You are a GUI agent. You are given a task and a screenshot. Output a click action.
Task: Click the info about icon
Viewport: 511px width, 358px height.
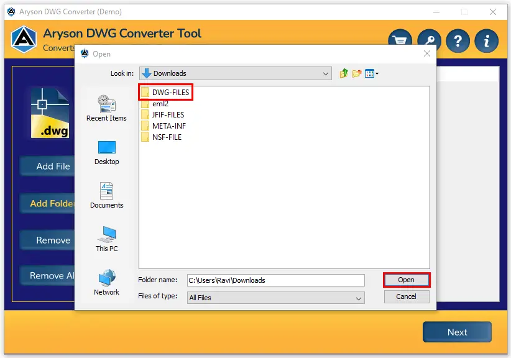(x=487, y=41)
